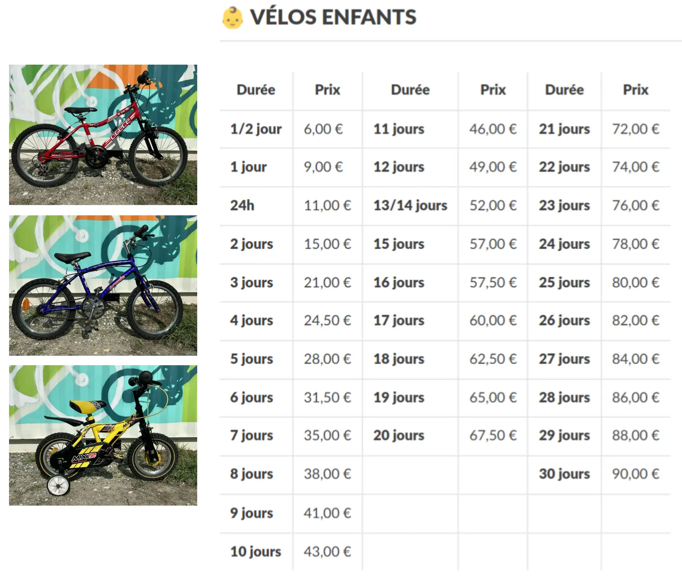
Task: Select the 1/2 jour duration cell
Action: click(256, 129)
